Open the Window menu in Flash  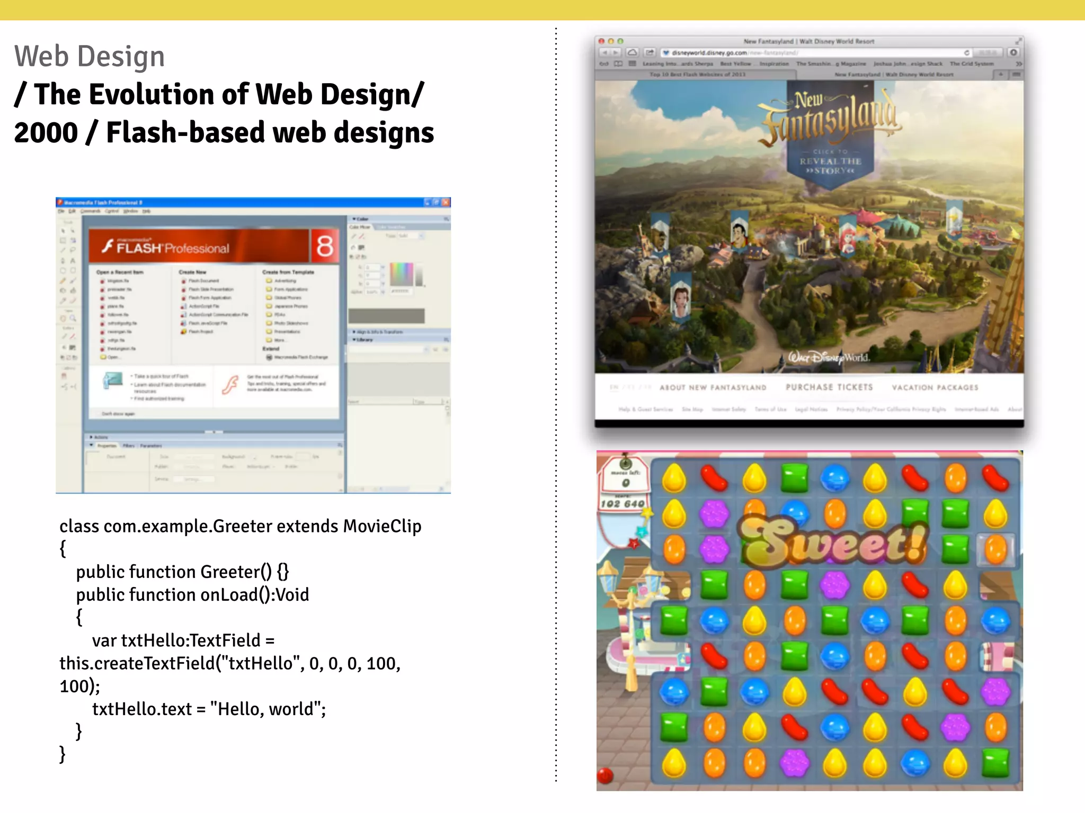130,211
